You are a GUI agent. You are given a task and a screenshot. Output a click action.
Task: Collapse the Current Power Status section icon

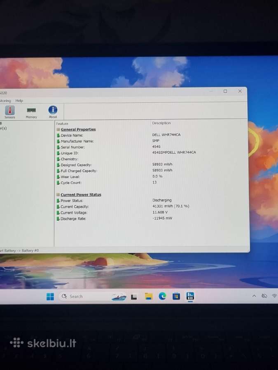[x=58, y=194]
